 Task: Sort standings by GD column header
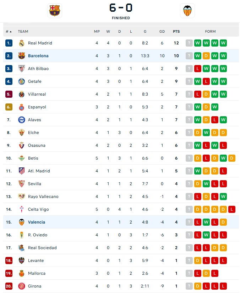coord(162,32)
